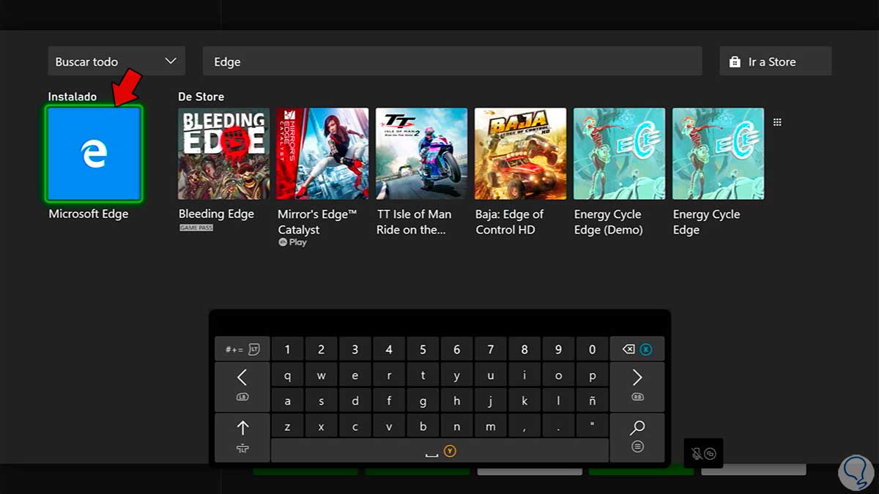Tap the f letter key
The image size is (879, 494).
click(x=389, y=401)
